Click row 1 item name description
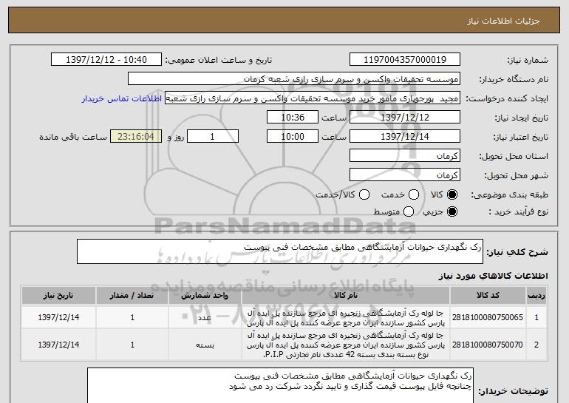Image resolution: width=569 pixels, height=403 pixels. point(346,318)
